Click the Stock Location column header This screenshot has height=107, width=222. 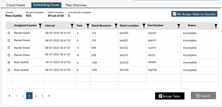pyautogui.click(x=129, y=26)
